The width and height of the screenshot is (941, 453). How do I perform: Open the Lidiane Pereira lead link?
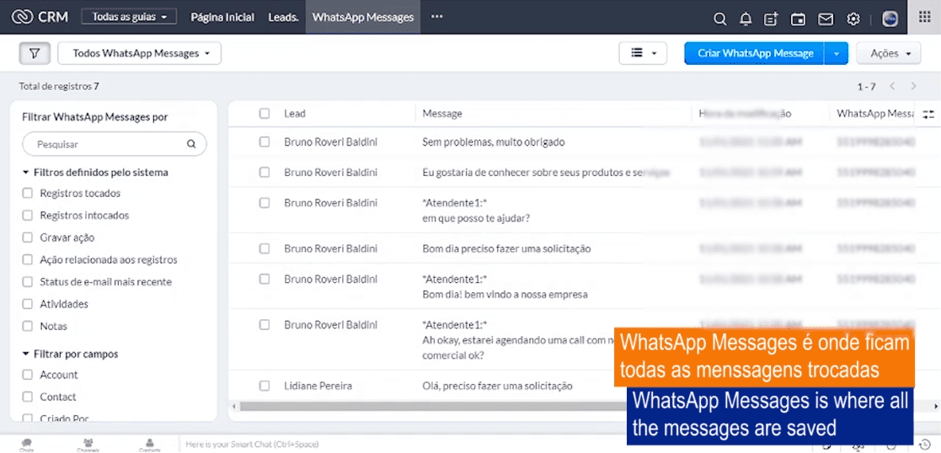coord(318,386)
